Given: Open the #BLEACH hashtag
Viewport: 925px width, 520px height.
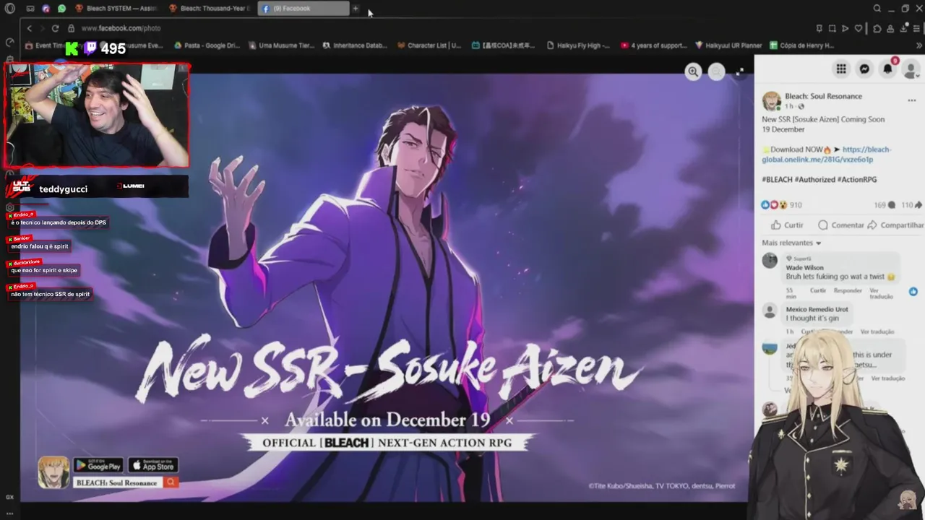Looking at the screenshot, I should [x=777, y=179].
